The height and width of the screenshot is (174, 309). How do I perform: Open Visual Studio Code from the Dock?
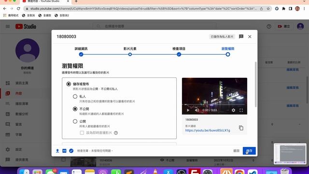click(253, 171)
